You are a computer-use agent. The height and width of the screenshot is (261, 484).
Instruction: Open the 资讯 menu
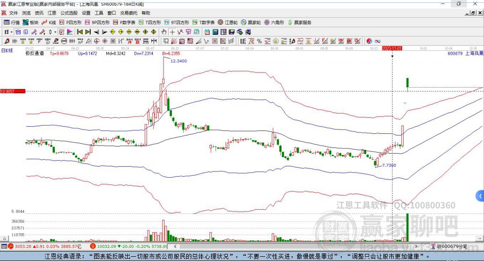click(x=39, y=13)
